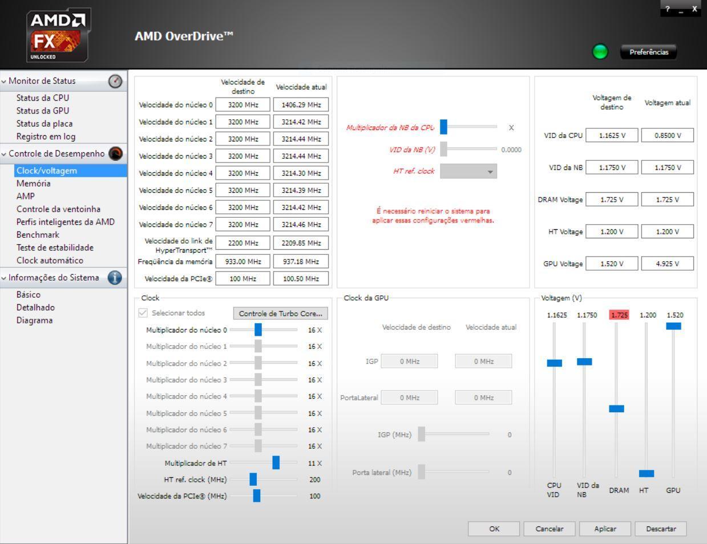Click VID da NB target voltage field
Screen dimensions: 707x544
pos(612,168)
